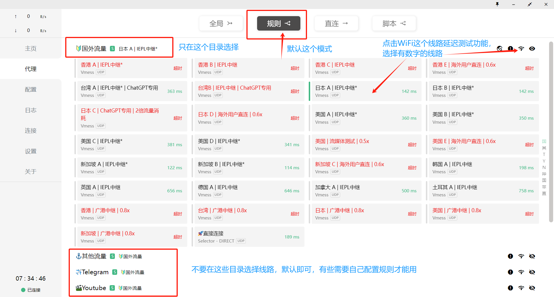Click the 超时 label on 台湾B card
Screen dimensions: 554x297
[x=295, y=91]
